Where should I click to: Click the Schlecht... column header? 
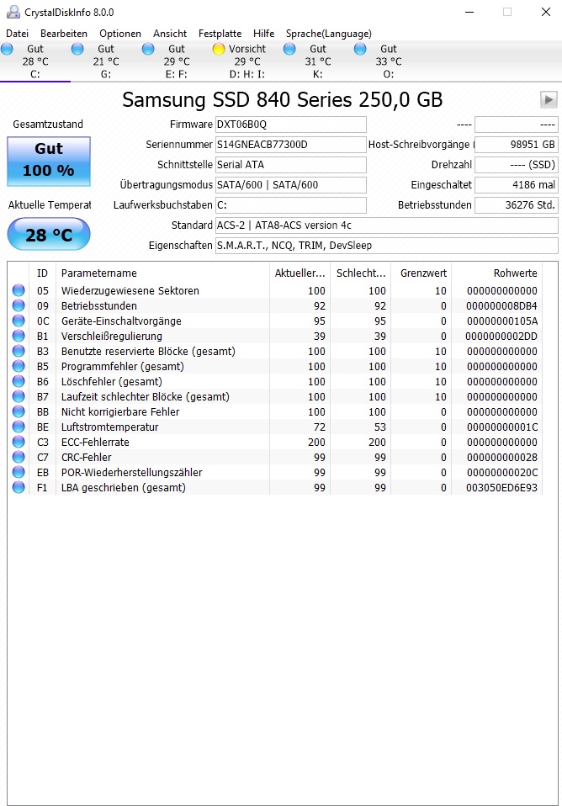pyautogui.click(x=360, y=273)
